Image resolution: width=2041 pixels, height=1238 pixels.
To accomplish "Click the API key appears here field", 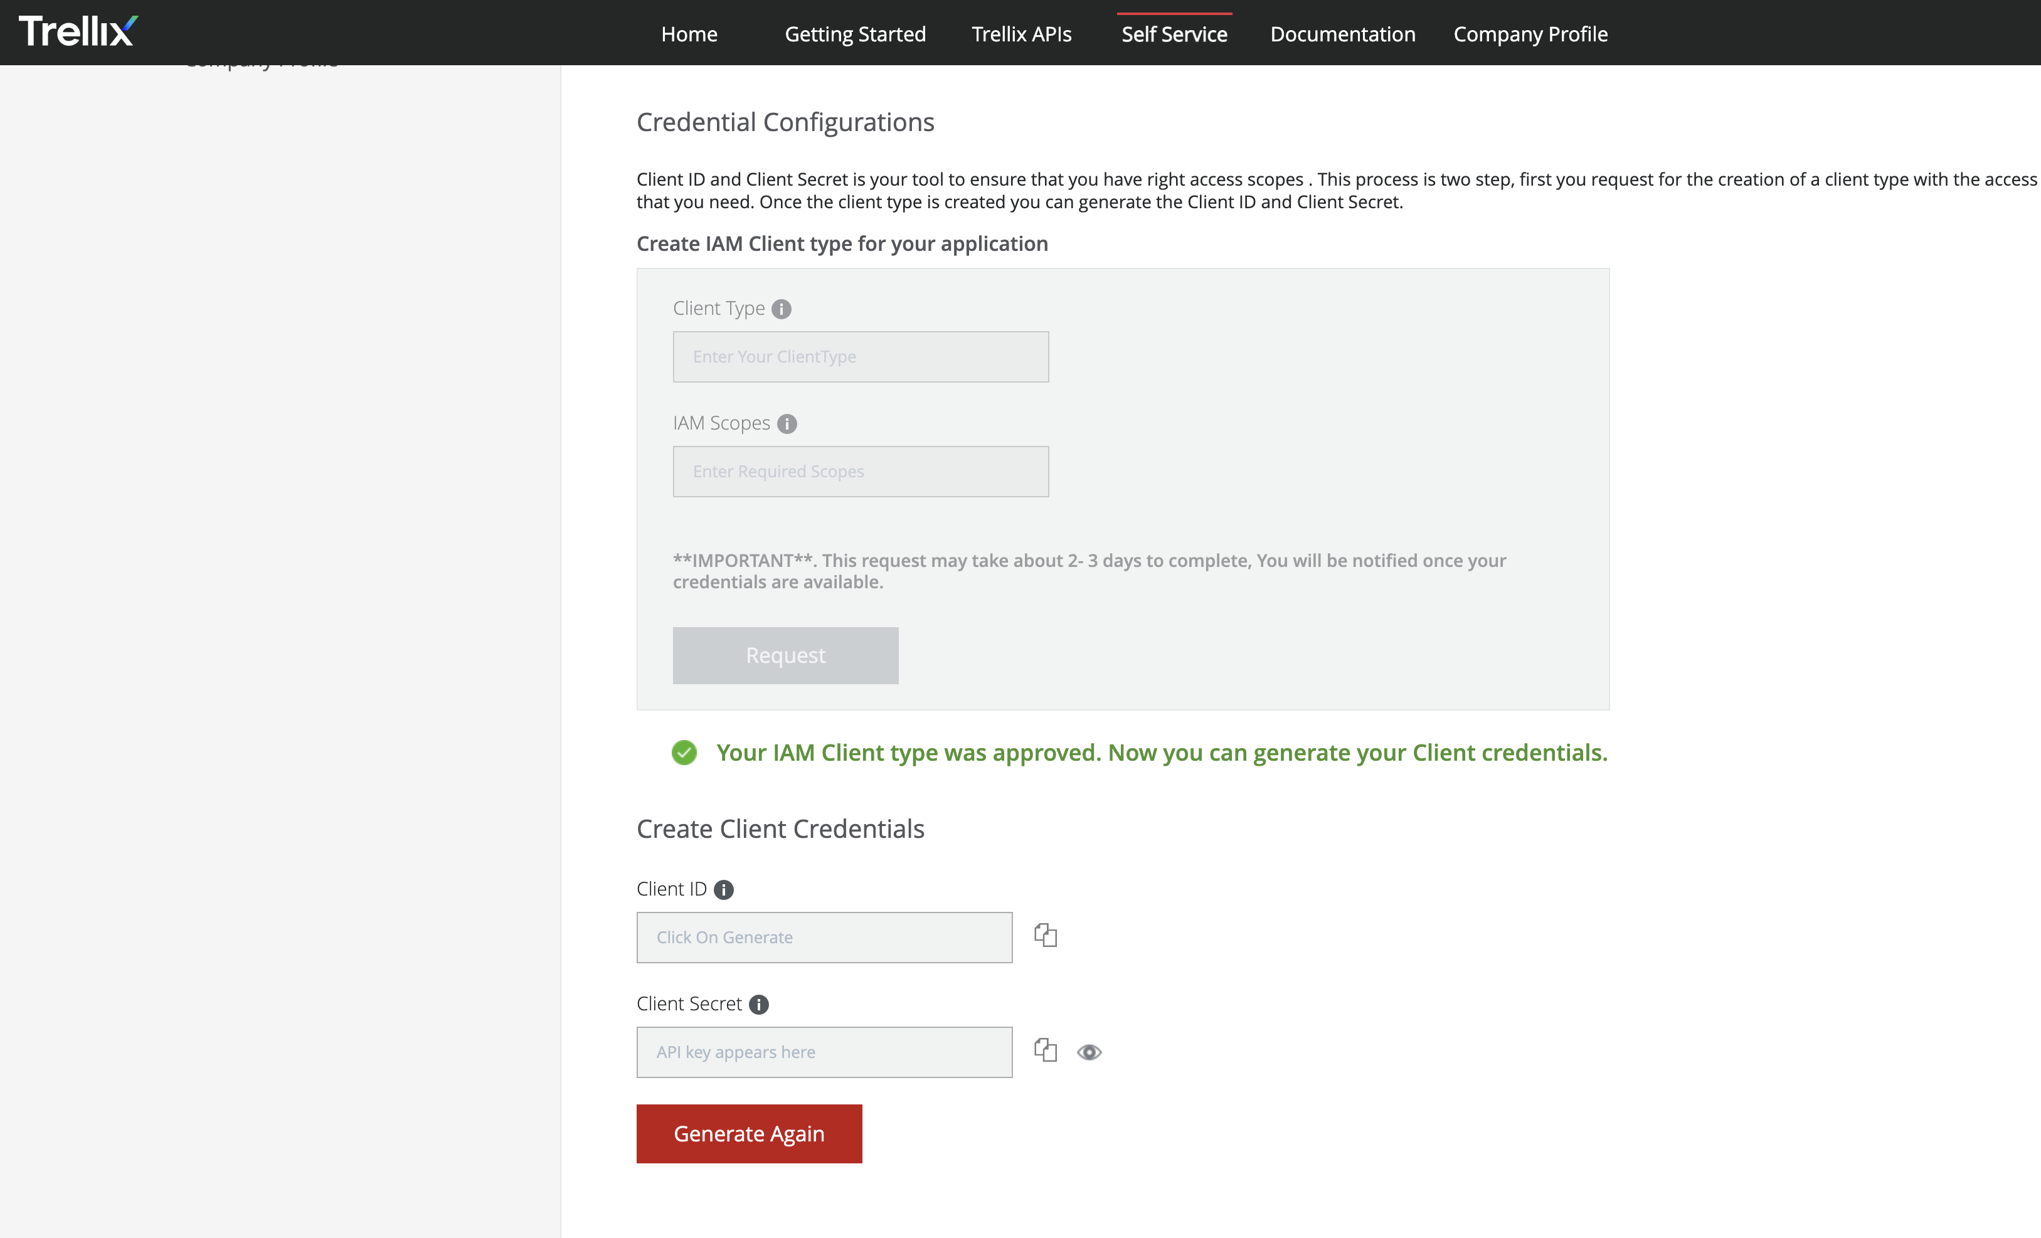I will [x=824, y=1052].
